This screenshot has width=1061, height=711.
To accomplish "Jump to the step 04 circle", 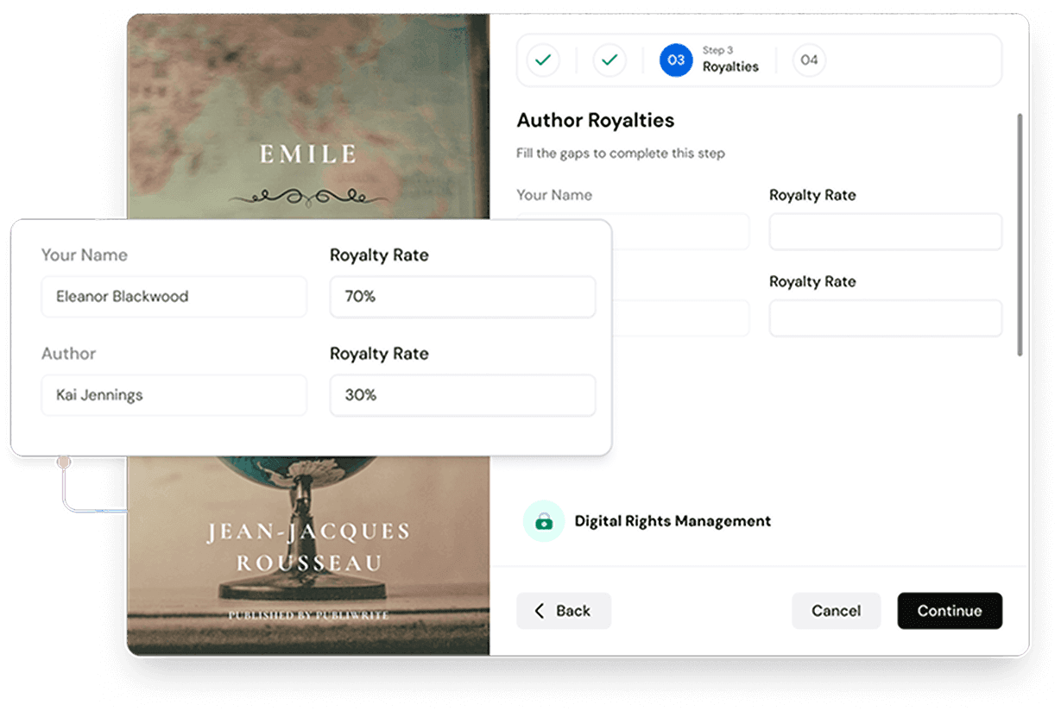I will 809,60.
